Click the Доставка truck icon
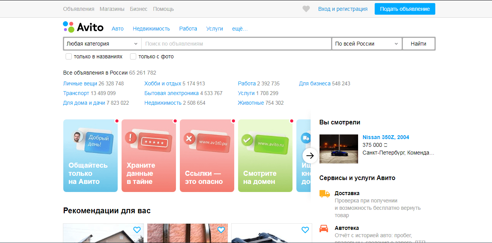 (x=325, y=194)
